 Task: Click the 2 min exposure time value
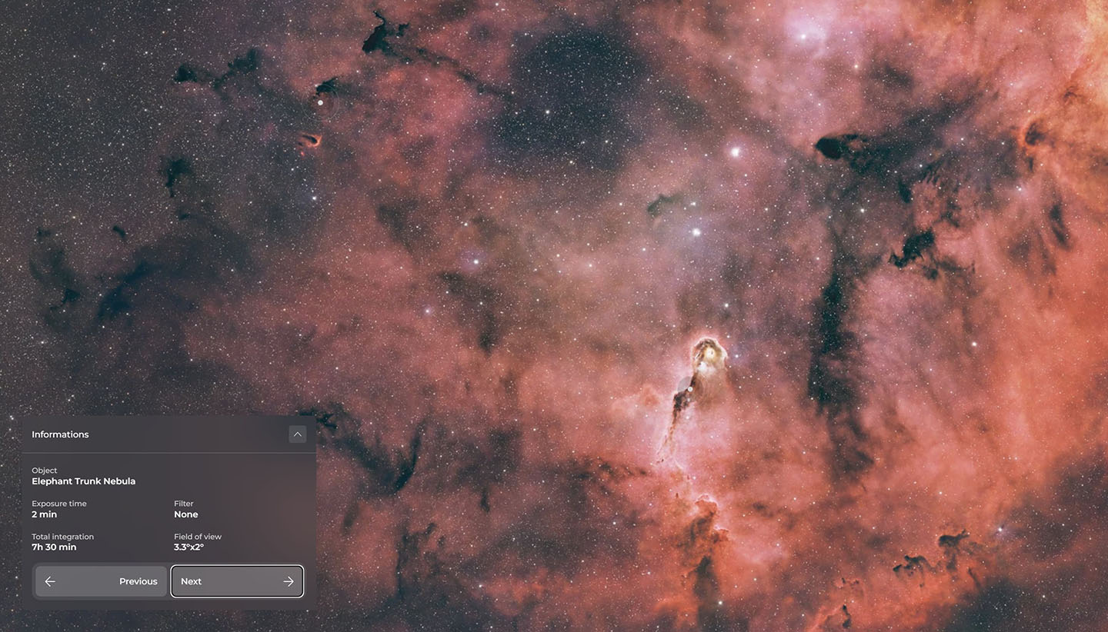pos(44,514)
